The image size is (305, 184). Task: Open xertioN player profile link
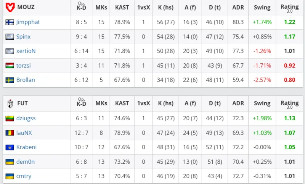[x=26, y=51]
